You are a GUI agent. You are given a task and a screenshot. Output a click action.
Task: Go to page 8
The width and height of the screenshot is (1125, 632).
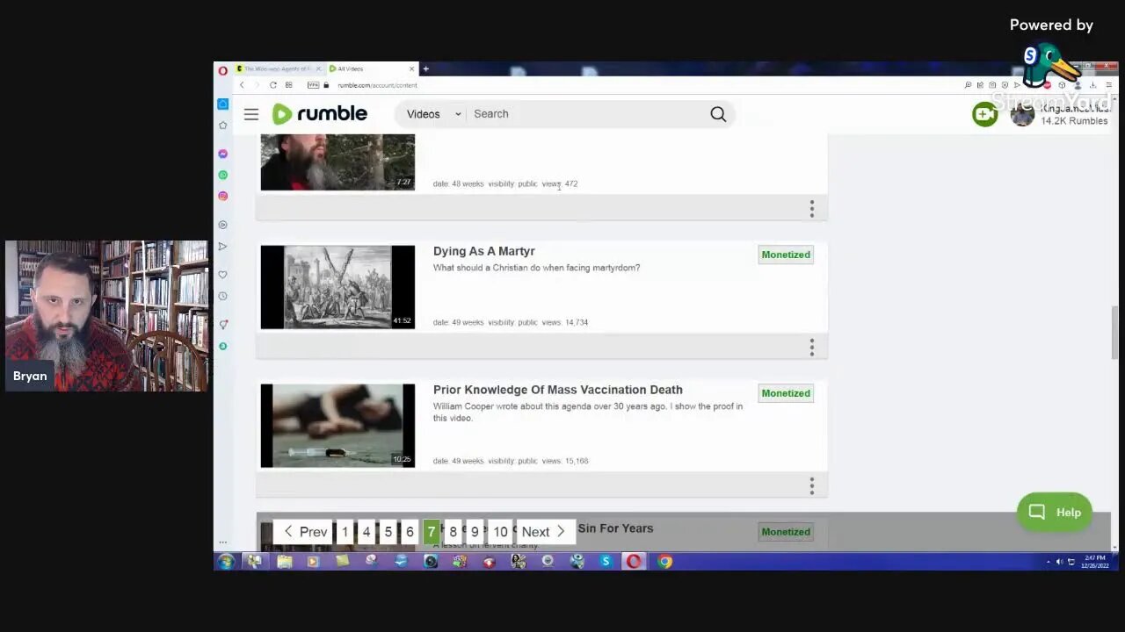(x=453, y=532)
